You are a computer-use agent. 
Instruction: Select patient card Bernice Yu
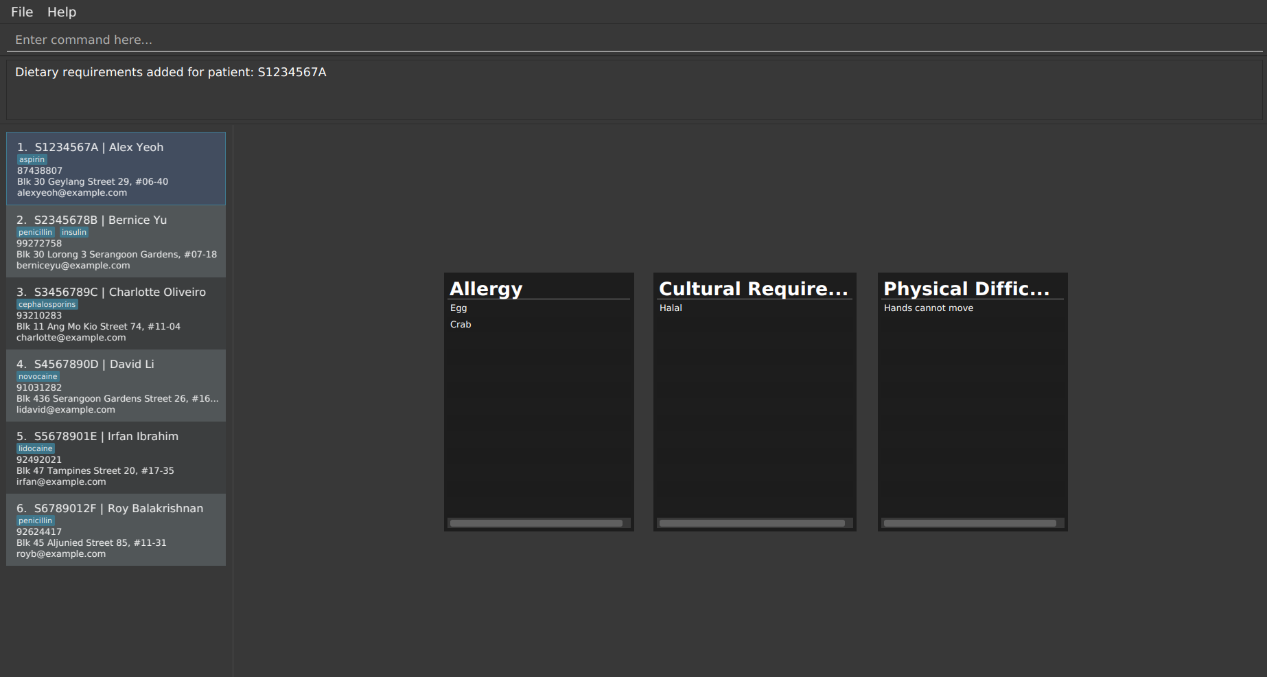(x=116, y=242)
